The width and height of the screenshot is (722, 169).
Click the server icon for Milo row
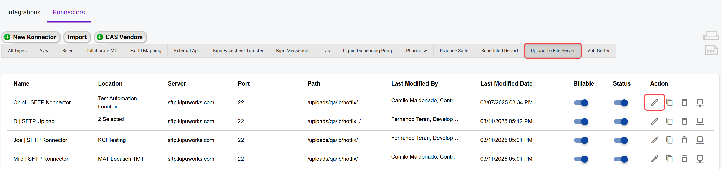pos(700,159)
